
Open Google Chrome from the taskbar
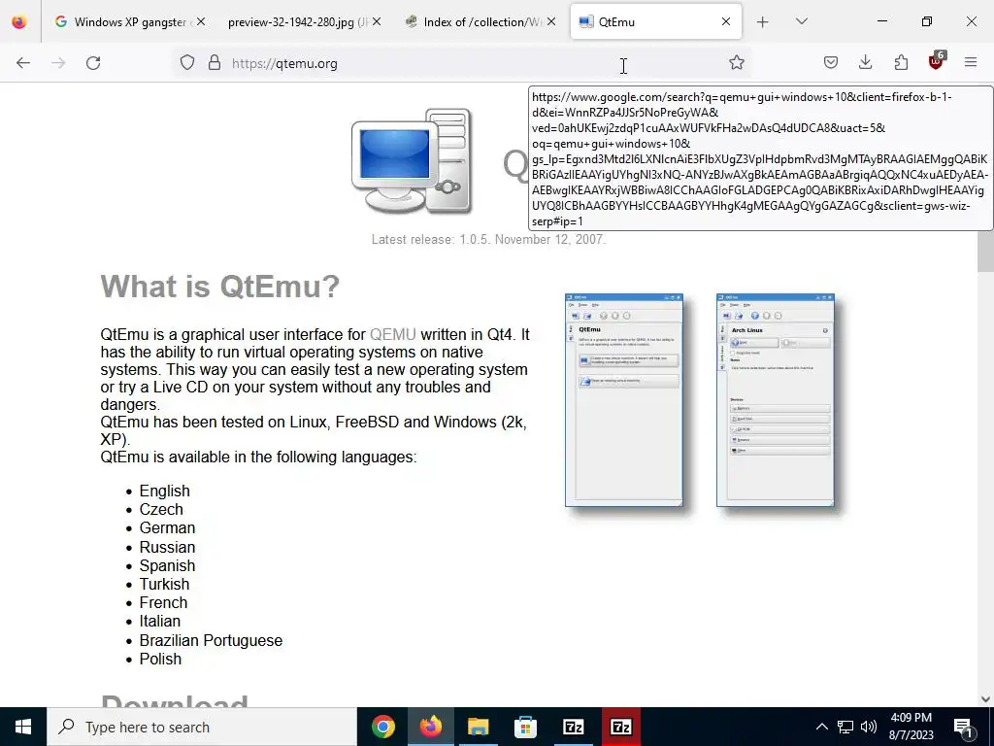[x=382, y=727]
